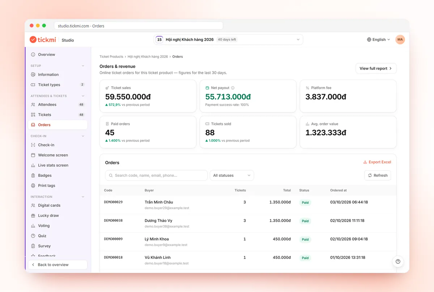The height and width of the screenshot is (292, 434).
Task: Collapse the SETUP sidebar section
Action: pyautogui.click(x=83, y=66)
